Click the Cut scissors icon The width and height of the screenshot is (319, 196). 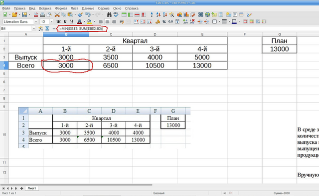coord(57,14)
